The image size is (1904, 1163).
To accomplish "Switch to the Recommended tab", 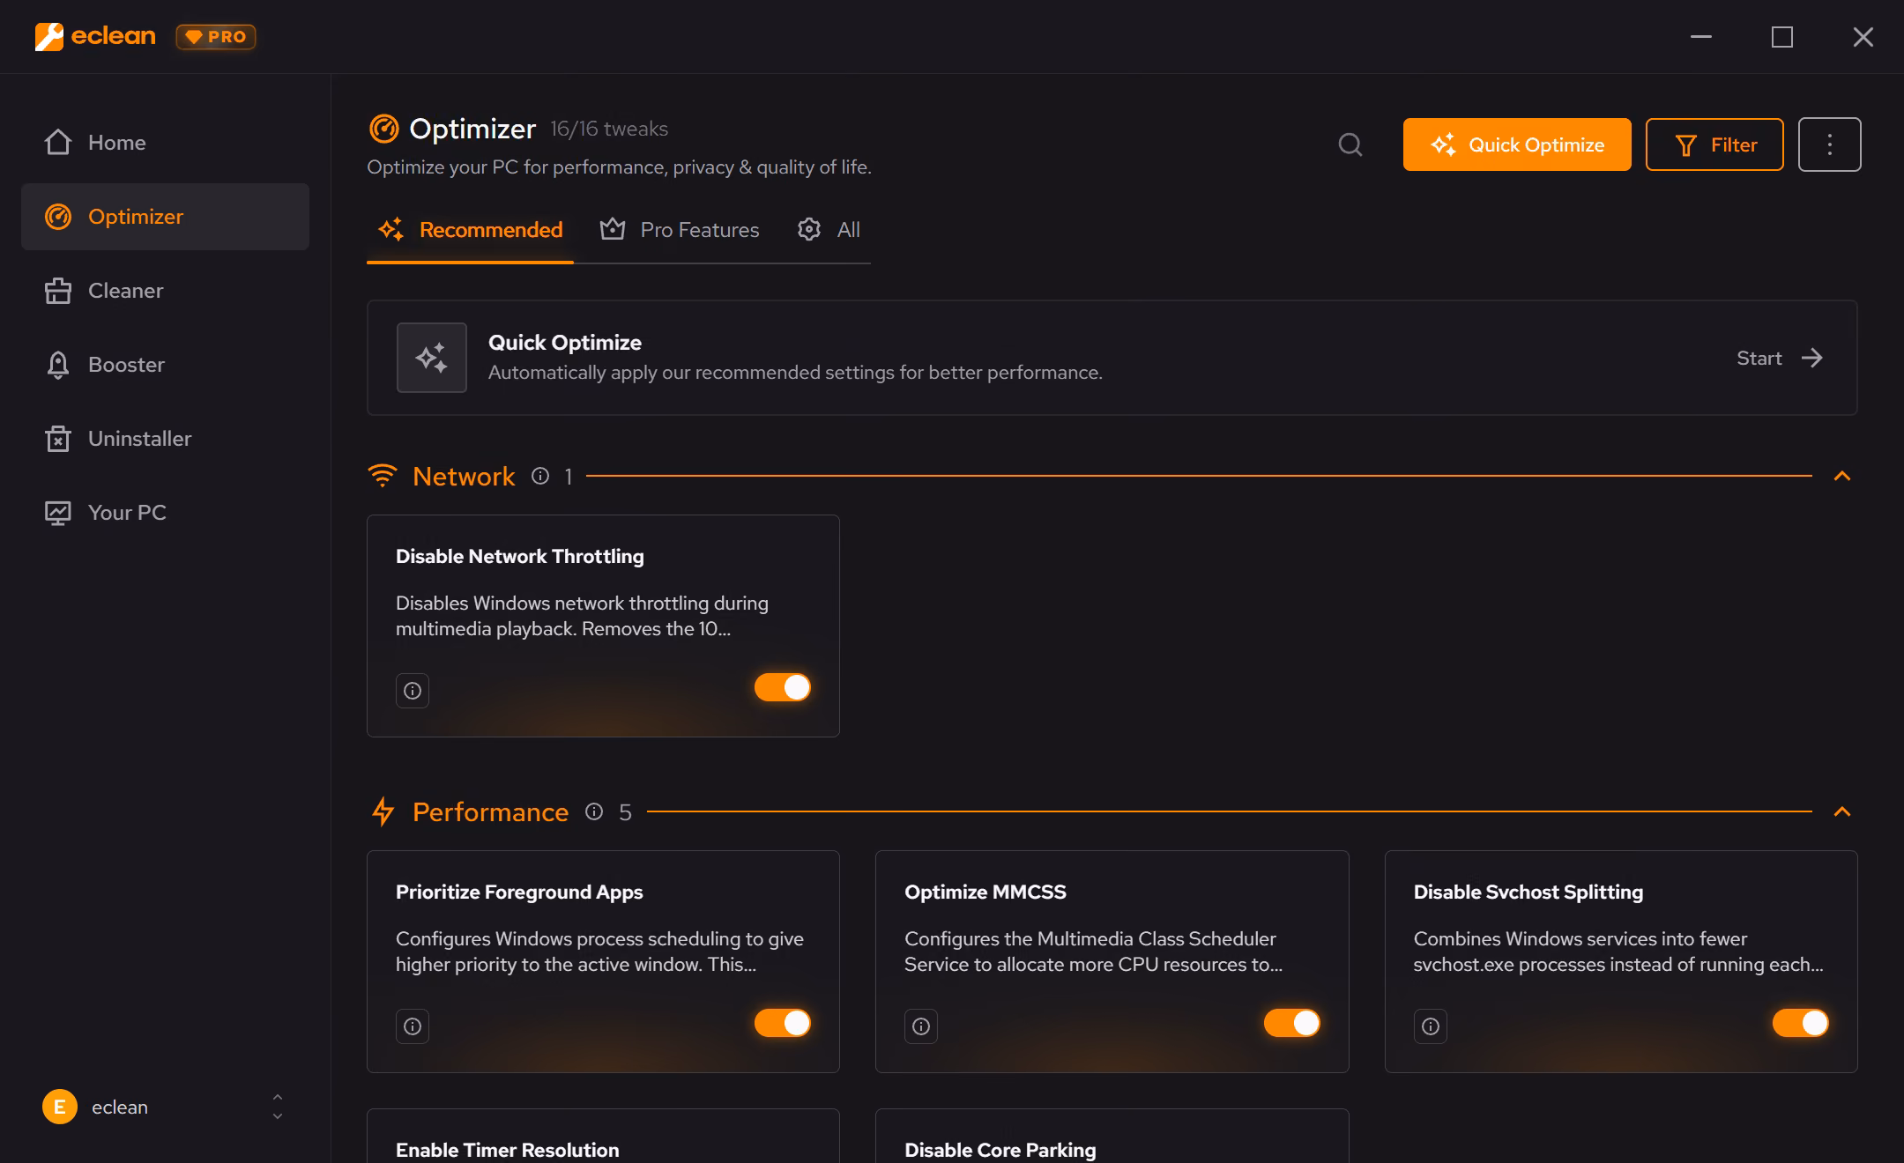I will coord(471,230).
